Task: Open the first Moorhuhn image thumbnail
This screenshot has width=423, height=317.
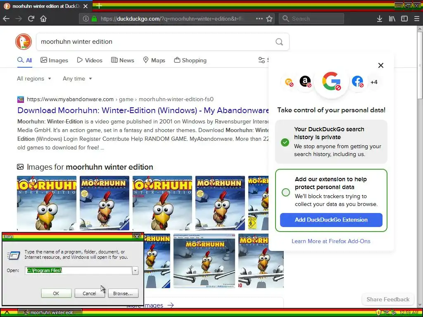Action: 47,203
